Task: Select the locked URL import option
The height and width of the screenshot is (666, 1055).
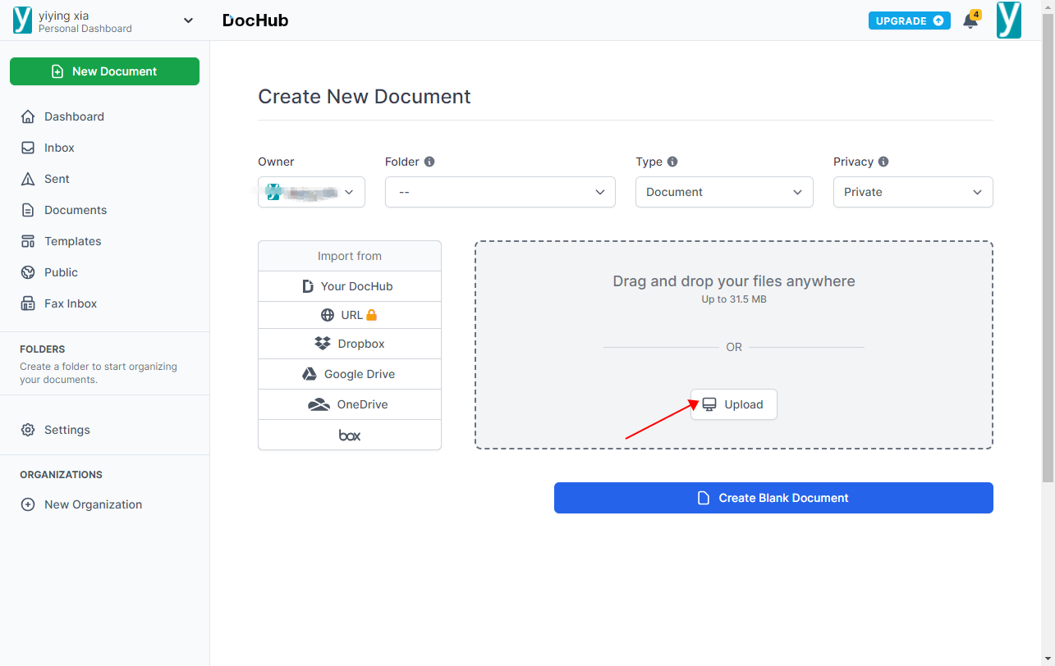Action: pyautogui.click(x=350, y=315)
